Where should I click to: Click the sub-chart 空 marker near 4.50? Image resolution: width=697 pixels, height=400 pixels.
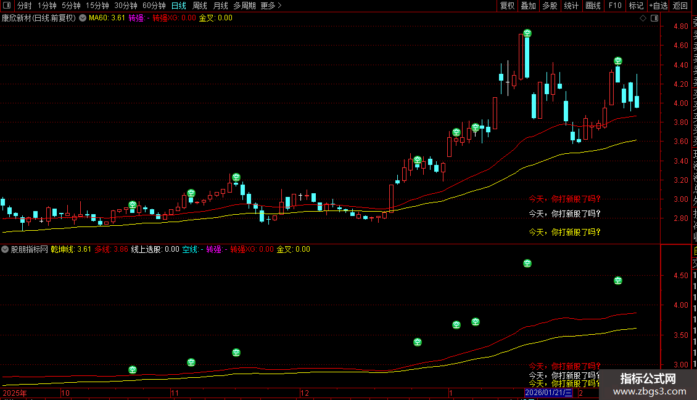[618, 280]
